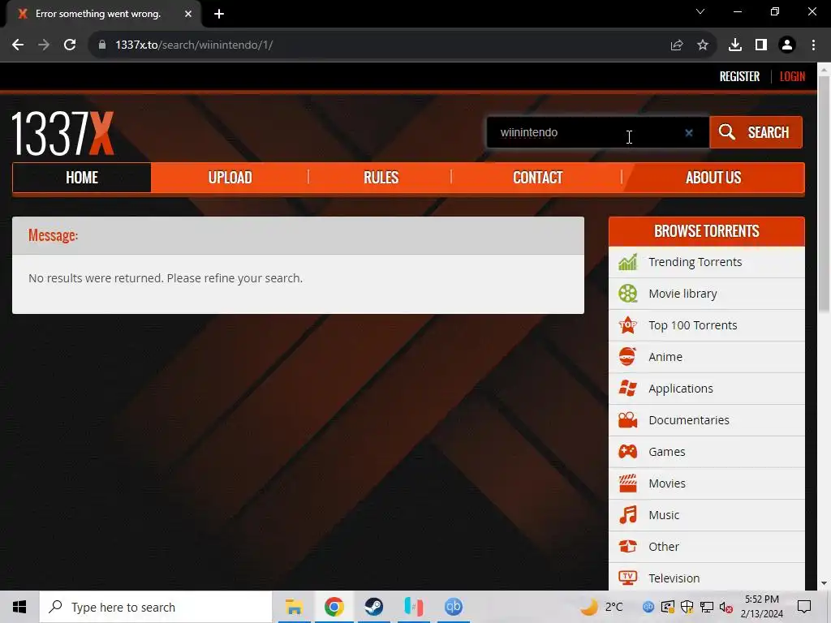
Task: Click the Other box icon
Action: tap(627, 546)
